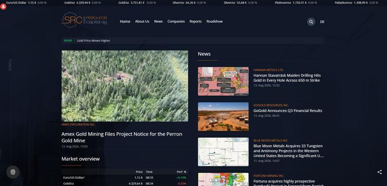387x186 pixels.
Task: Open the Fortuna Mining map thumbnail
Action: click(223, 179)
